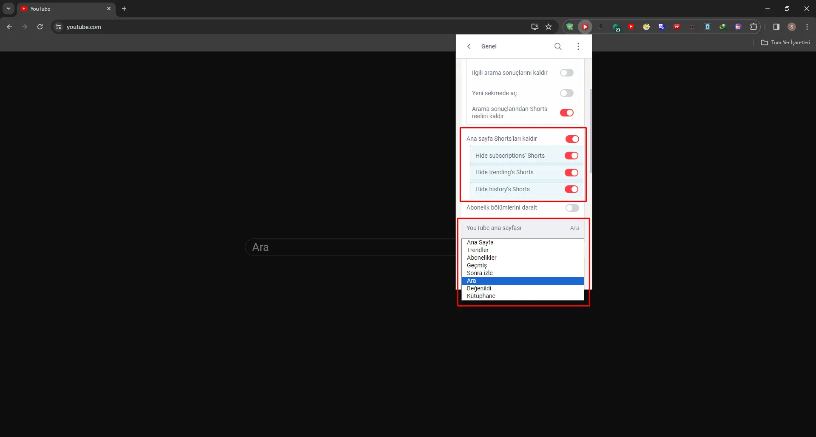816x437 pixels.
Task: View site information icon beside youtube.com
Action: [58, 27]
